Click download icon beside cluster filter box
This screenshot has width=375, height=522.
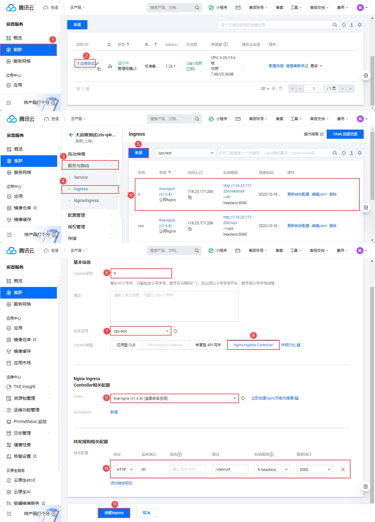352,25
